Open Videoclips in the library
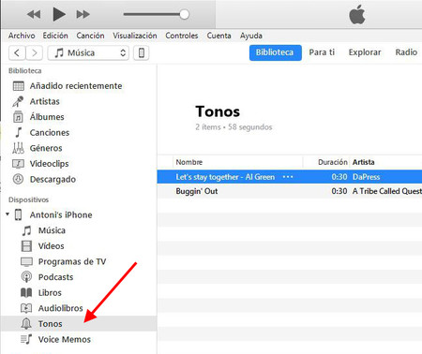The height and width of the screenshot is (354, 422). [x=49, y=164]
